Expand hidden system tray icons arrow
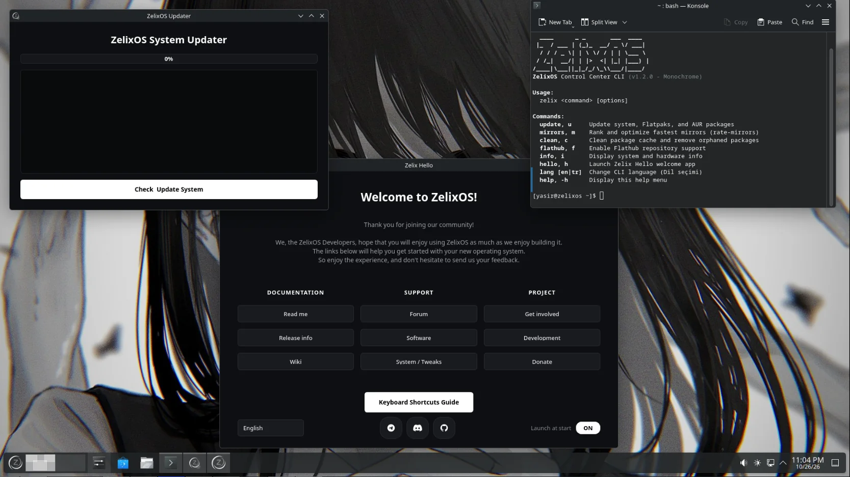This screenshot has height=477, width=850. [783, 463]
